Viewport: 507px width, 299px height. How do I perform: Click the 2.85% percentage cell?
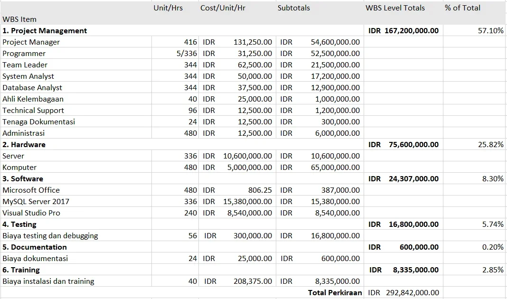coord(493,270)
